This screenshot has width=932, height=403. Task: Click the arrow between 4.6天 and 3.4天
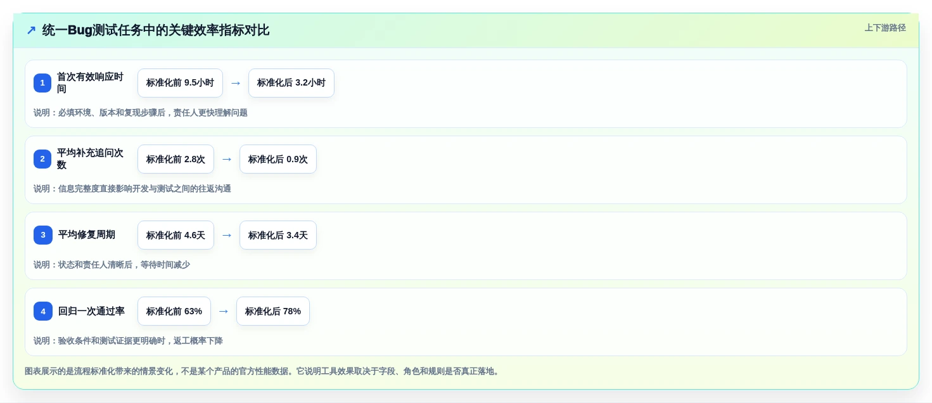click(x=227, y=235)
